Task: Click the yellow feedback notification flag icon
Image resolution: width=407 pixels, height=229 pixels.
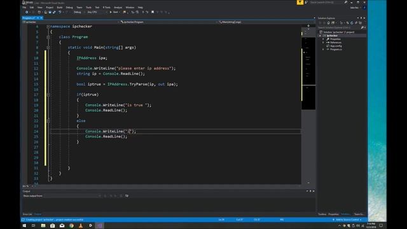Action: tap(300, 3)
